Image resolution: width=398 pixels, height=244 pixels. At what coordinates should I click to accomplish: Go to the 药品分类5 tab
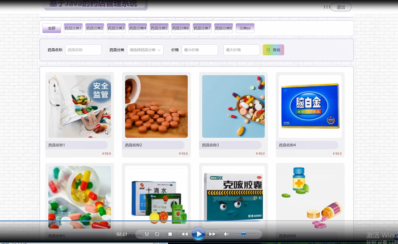(x=159, y=28)
